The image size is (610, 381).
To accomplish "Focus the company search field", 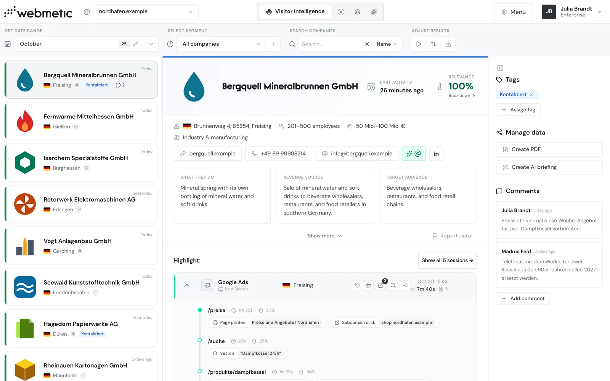I will (330, 44).
